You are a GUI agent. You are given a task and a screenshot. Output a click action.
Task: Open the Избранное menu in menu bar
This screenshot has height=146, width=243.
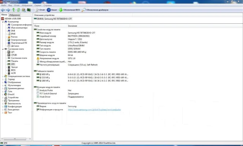[27, 5]
